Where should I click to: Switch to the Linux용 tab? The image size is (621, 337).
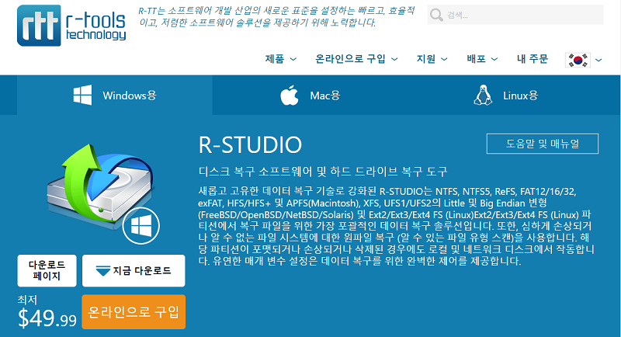click(x=505, y=95)
